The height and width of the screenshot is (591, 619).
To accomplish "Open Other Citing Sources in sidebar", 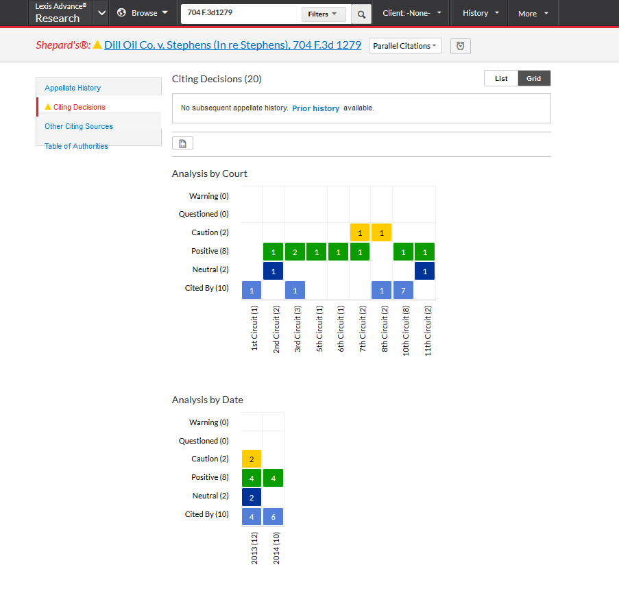I will (79, 126).
